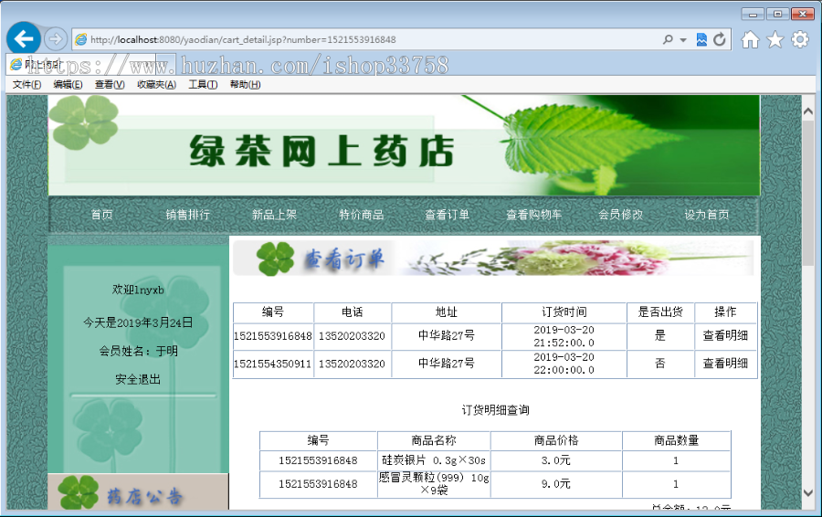Screen dimensions: 822x517
Task: Click the 感冒灵颗粒(999) product name
Action: pos(434,484)
